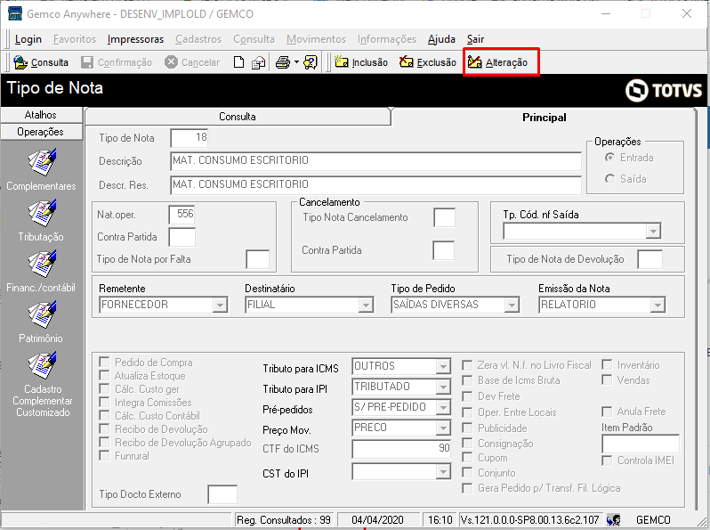
Task: Click the Tipo de Nota number field
Action: (190, 138)
